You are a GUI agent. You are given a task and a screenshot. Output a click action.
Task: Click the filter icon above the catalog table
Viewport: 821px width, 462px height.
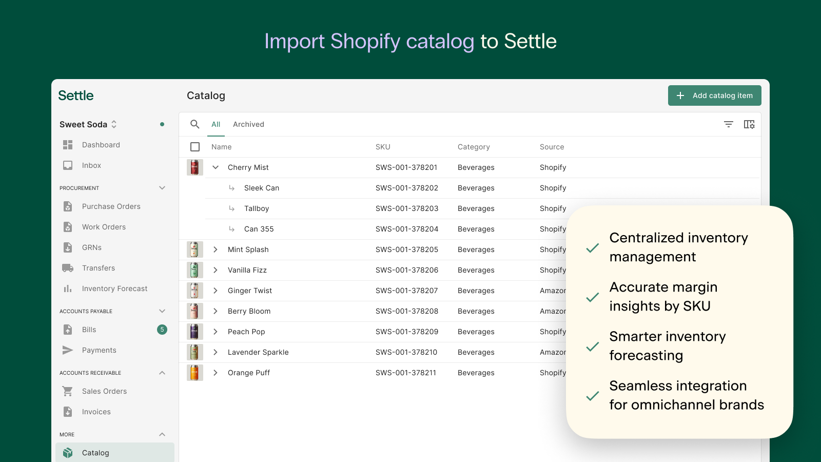(x=729, y=124)
